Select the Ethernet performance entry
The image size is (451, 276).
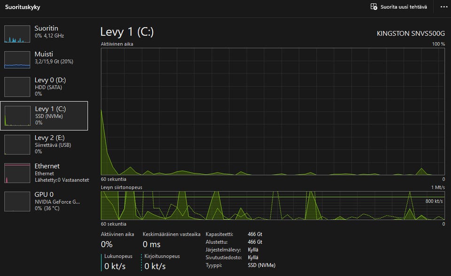tap(44, 173)
